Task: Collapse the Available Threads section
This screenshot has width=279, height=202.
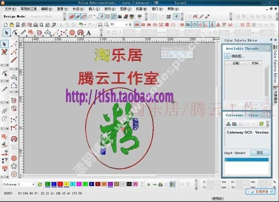Action: point(267,48)
